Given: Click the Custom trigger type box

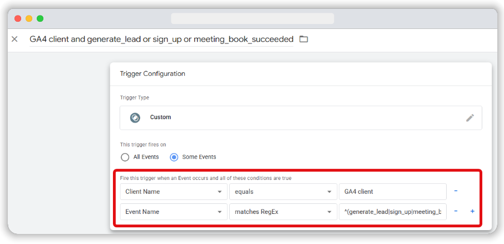Looking at the screenshot, I should point(301,118).
